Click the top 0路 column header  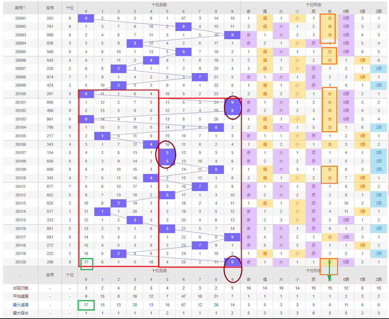[346, 11]
